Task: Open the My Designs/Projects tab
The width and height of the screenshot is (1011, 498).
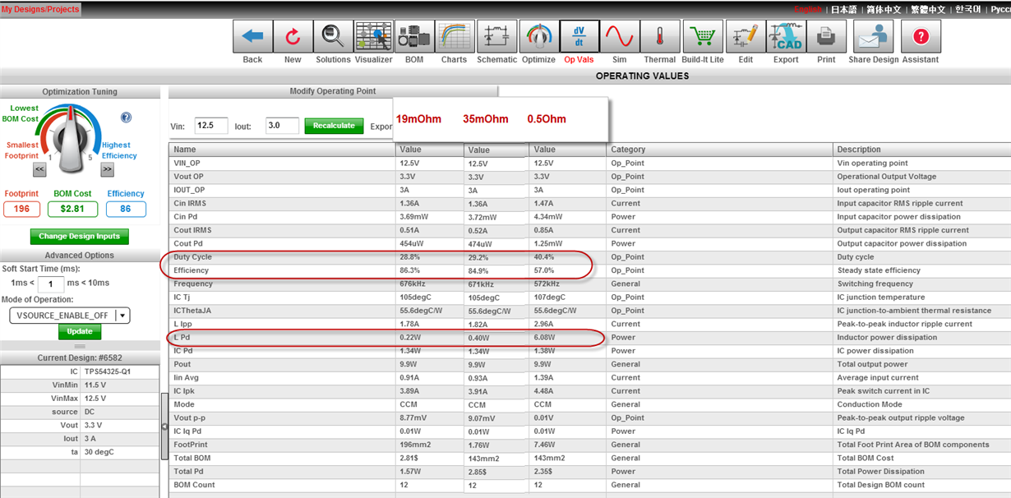Action: point(40,9)
